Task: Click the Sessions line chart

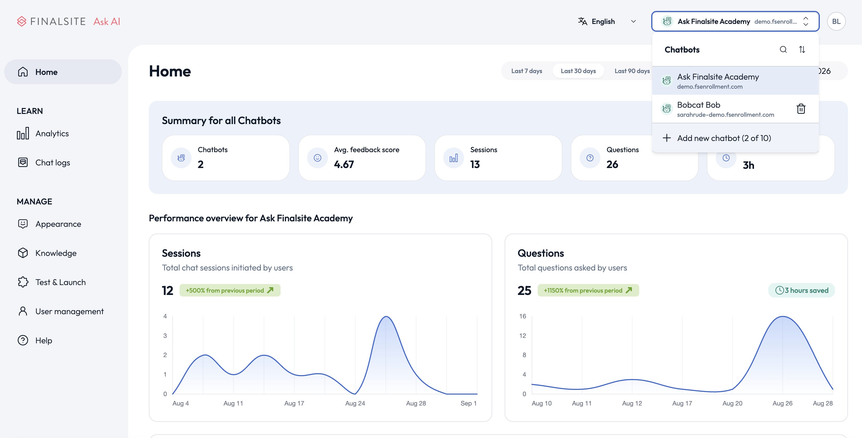Action: 325,355
